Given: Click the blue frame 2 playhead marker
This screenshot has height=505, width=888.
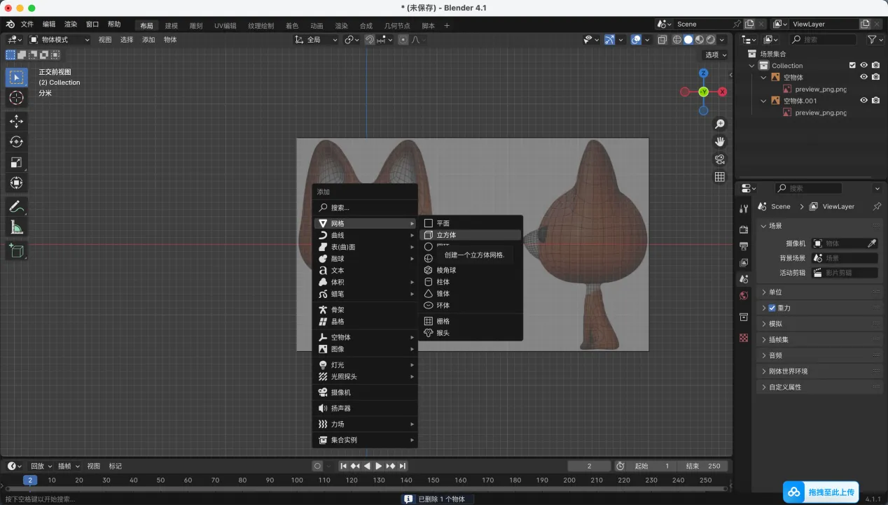Looking at the screenshot, I should pos(30,480).
